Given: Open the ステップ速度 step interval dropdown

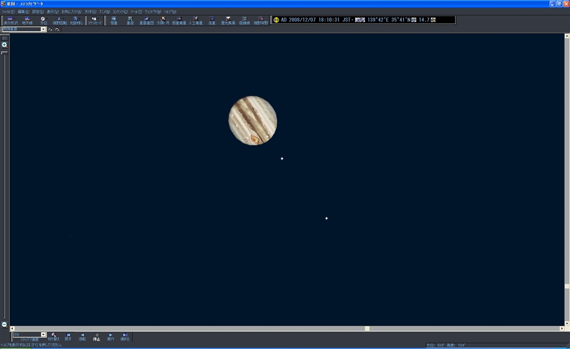Looking at the screenshot, I should [43, 335].
